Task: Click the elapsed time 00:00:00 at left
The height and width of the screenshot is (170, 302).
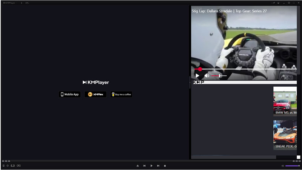Action: click(x=6, y=161)
